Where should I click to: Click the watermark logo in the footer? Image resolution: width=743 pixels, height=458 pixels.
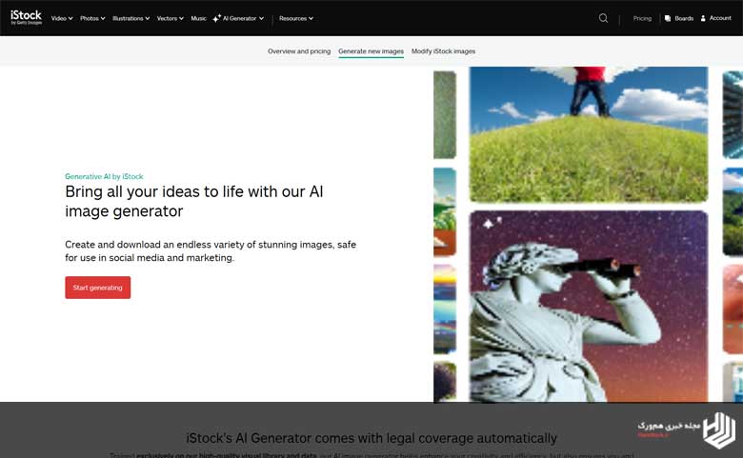tap(719, 430)
